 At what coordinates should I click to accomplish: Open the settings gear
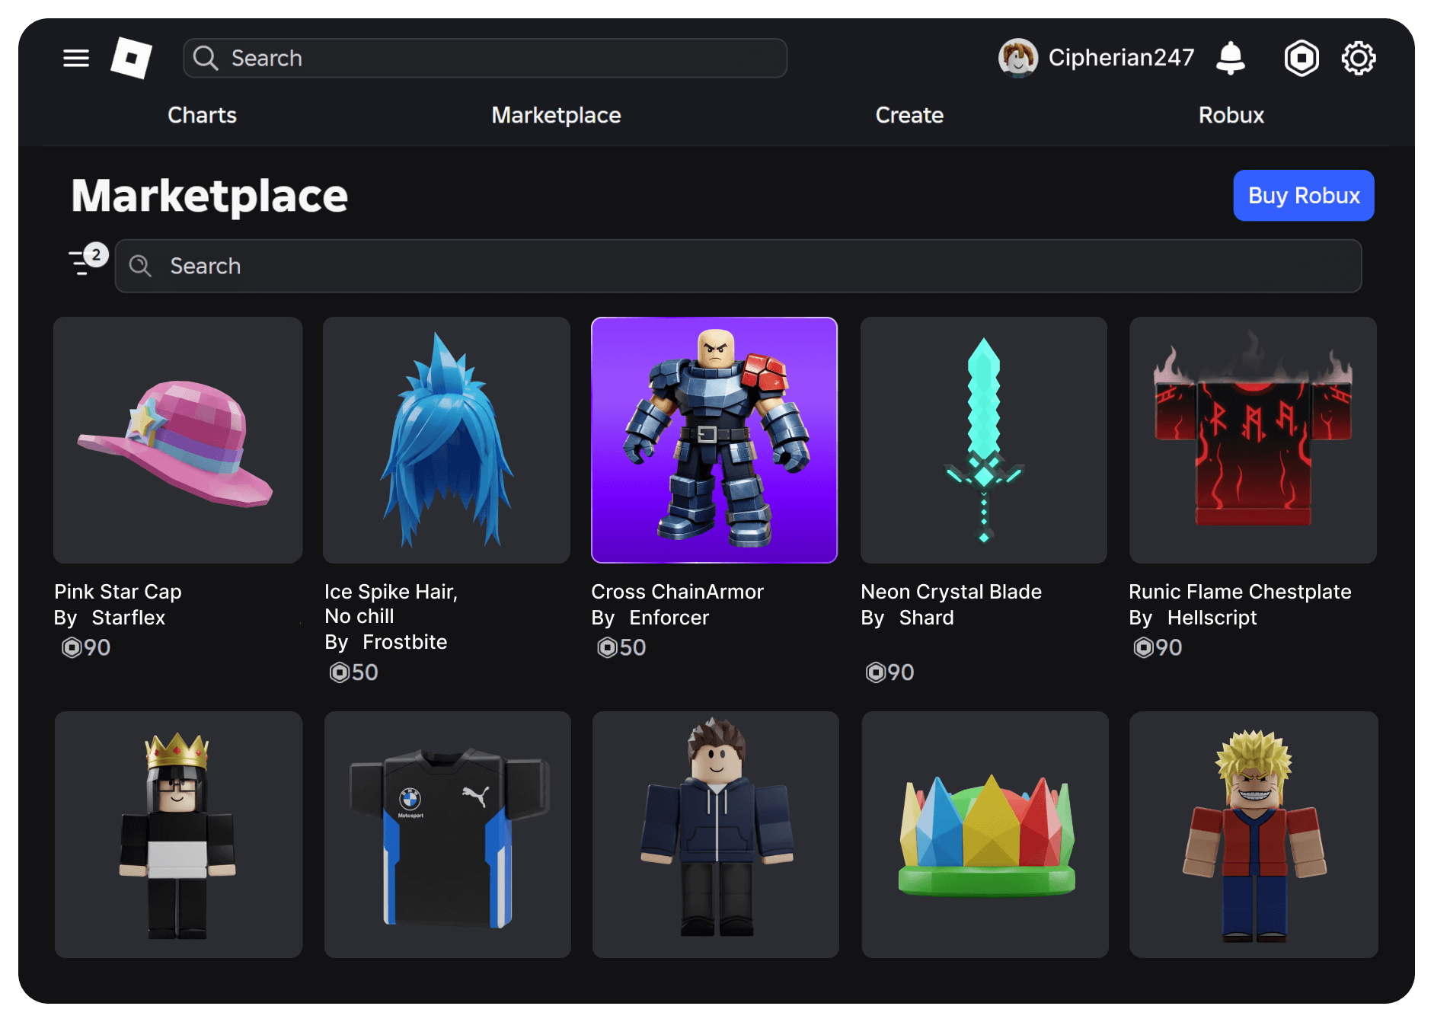1358,58
